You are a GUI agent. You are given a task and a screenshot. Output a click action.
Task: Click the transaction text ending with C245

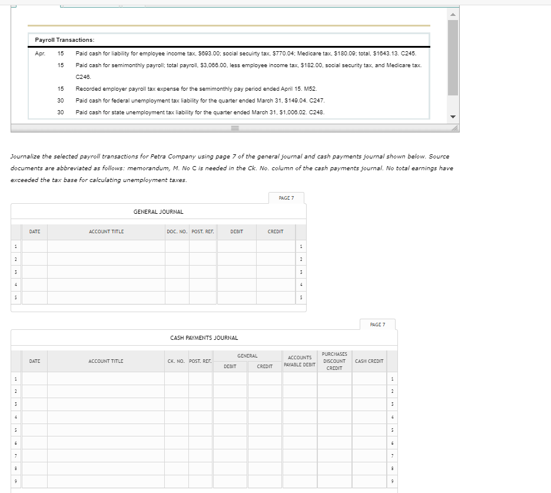(x=246, y=54)
